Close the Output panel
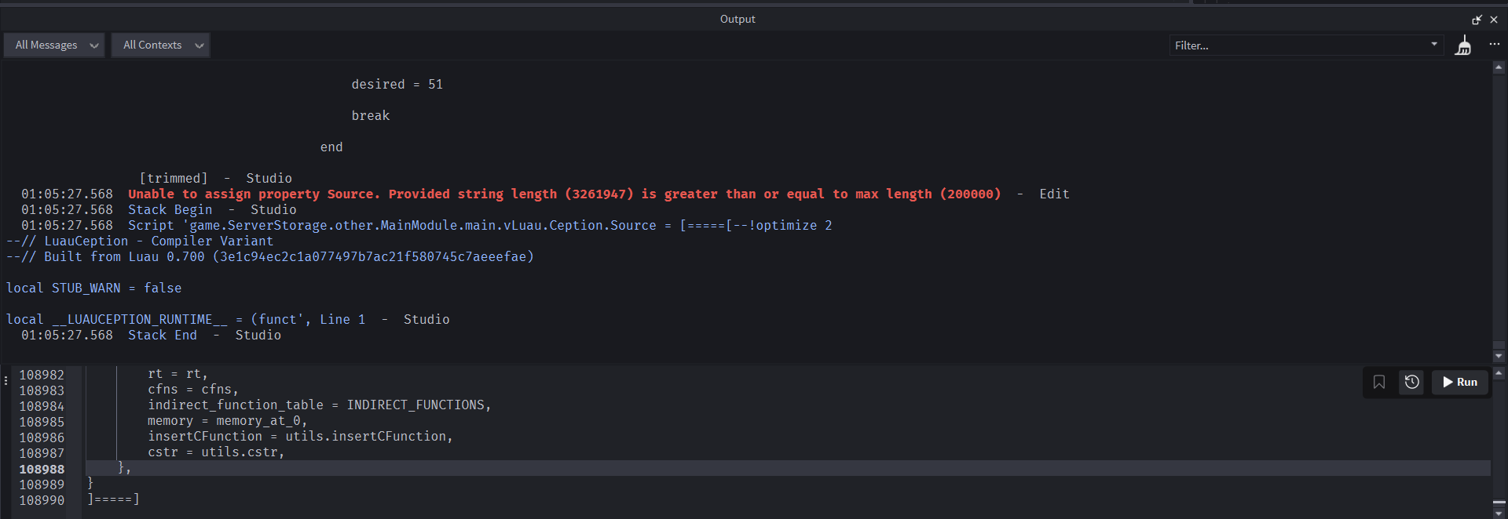This screenshot has height=519, width=1508. click(x=1494, y=20)
